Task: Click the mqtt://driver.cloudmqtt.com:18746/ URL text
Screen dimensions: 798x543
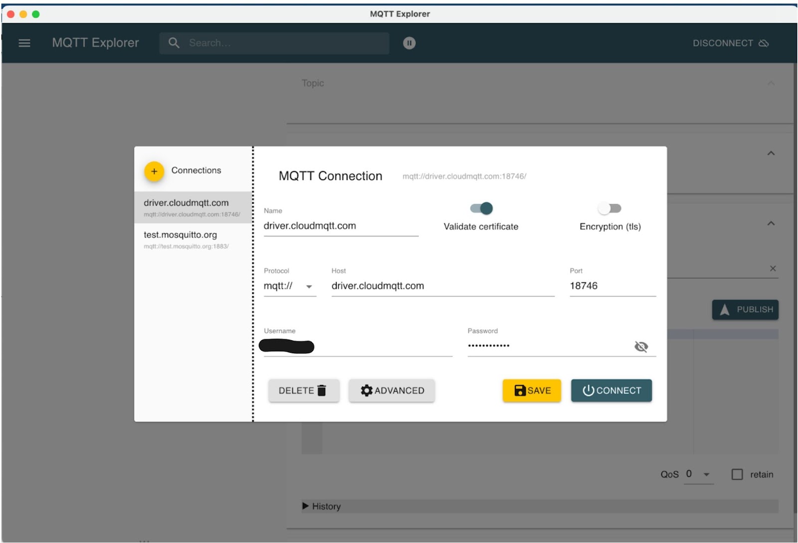Action: 464,176
